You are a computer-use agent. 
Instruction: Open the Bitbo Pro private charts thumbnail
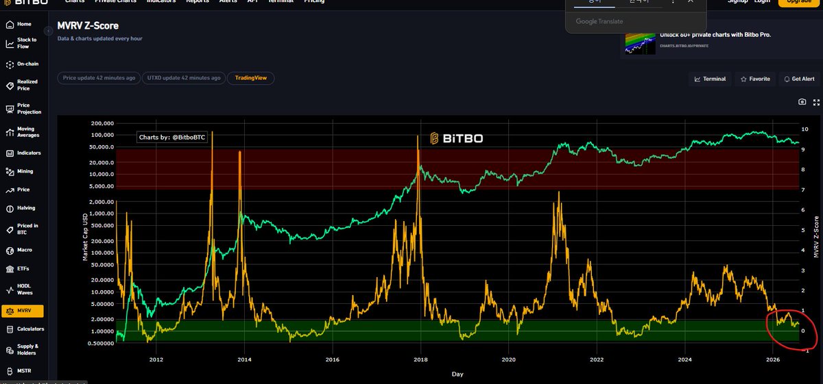pyautogui.click(x=640, y=42)
